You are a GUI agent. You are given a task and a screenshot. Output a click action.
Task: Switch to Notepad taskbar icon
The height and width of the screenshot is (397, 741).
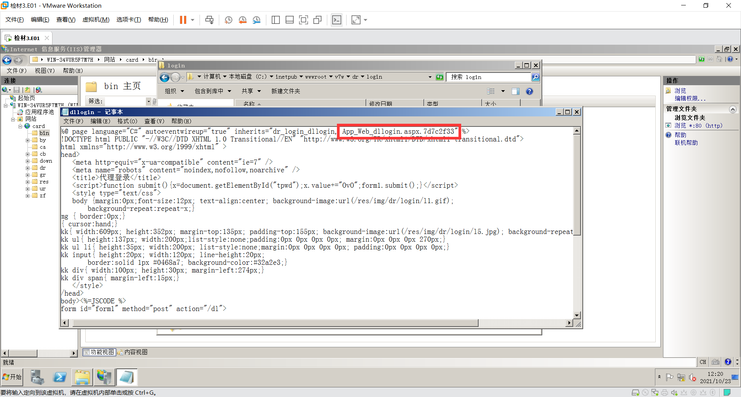pos(127,377)
